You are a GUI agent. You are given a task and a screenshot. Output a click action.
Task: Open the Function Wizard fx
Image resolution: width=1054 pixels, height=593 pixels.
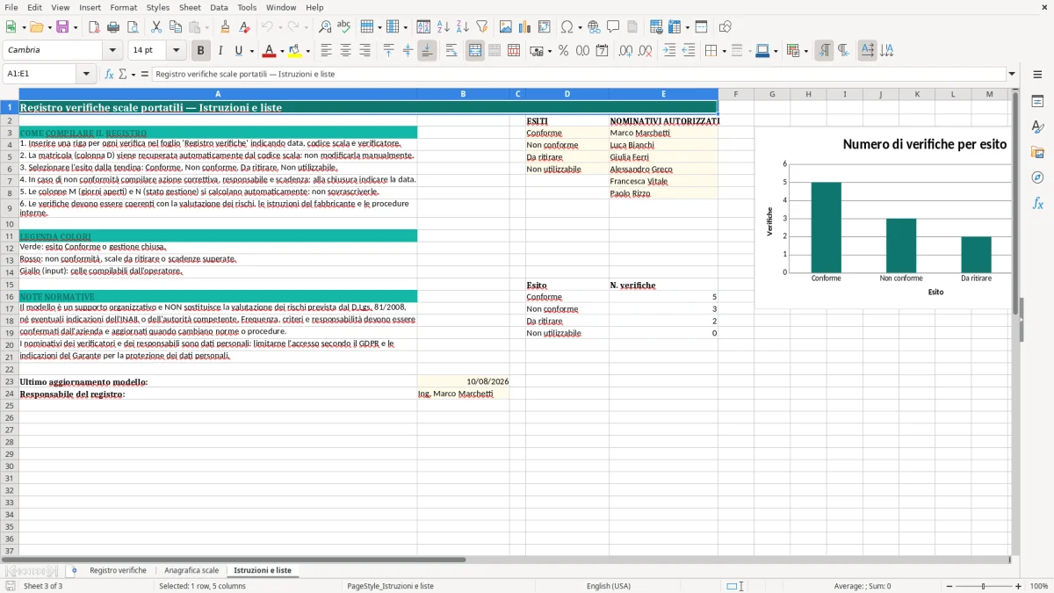pyautogui.click(x=110, y=74)
